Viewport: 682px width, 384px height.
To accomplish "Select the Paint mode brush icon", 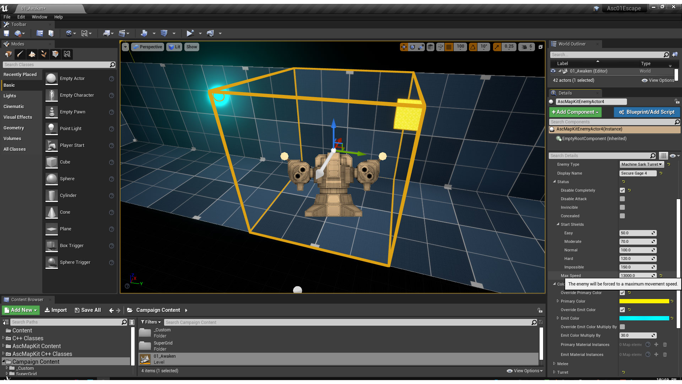I will coord(20,54).
